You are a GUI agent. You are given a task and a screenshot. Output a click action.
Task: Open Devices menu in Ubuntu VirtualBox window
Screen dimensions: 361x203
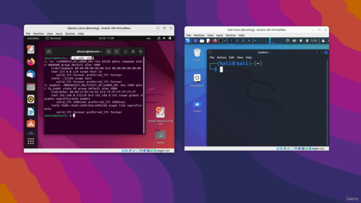point(70,34)
